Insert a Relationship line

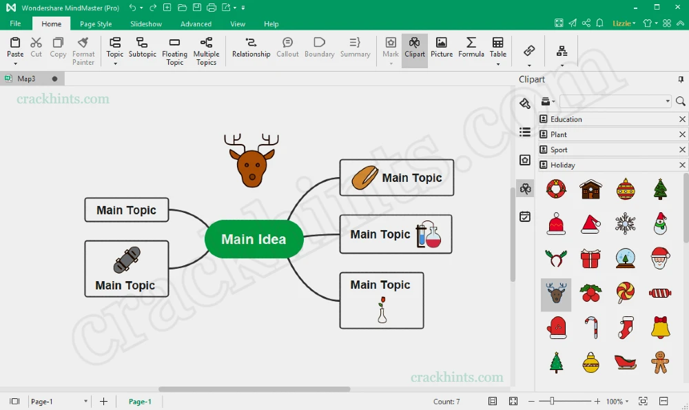point(251,48)
